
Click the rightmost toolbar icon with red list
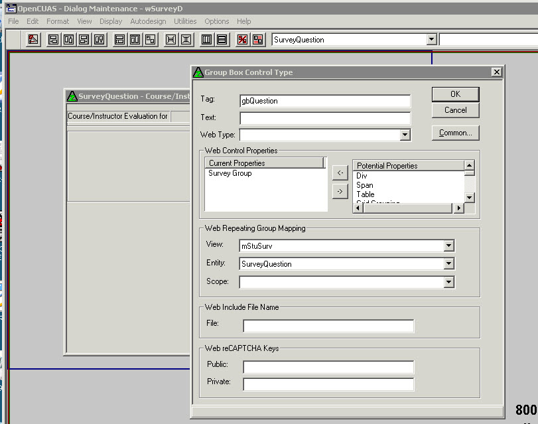(x=257, y=40)
